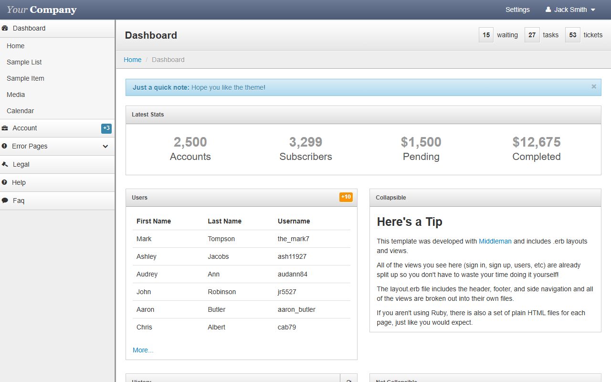Click the $12,675 Completed stat
Image resolution: width=611 pixels, height=382 pixels.
click(537, 149)
